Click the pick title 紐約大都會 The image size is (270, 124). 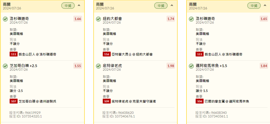112,19
